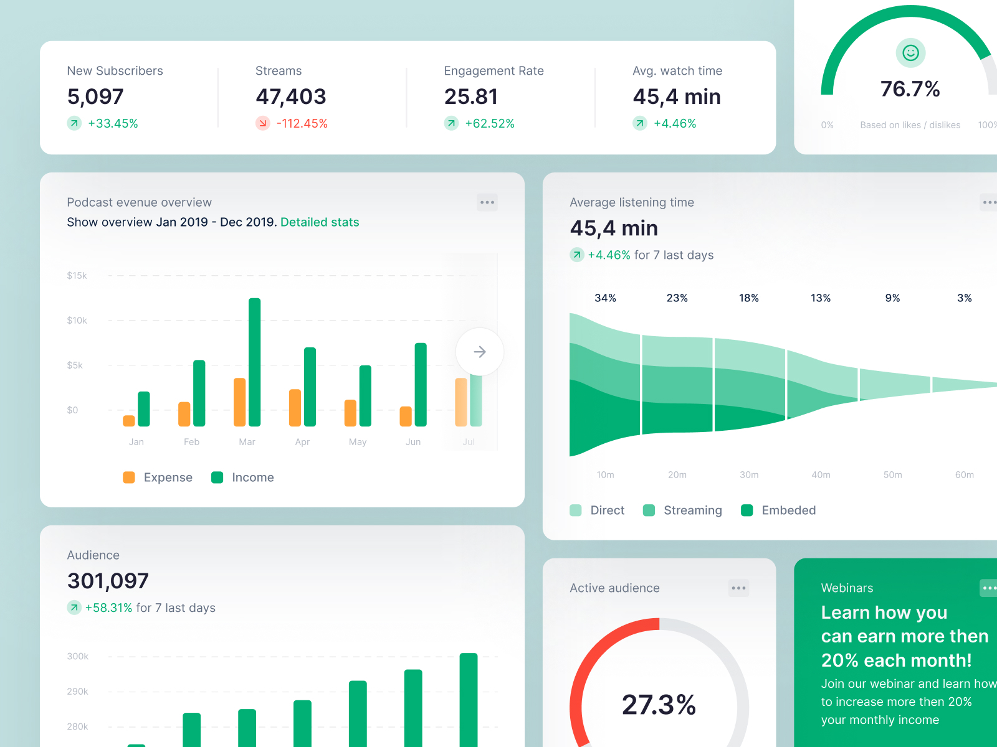Click the Engagement Rate up-arrow trend icon

coord(451,123)
